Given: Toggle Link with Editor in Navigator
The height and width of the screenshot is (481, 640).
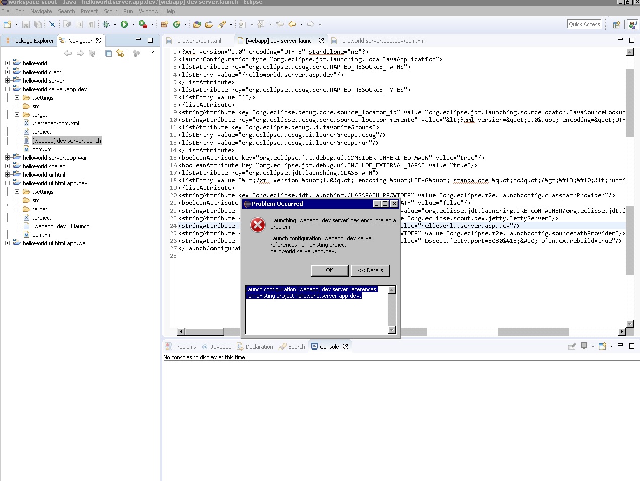Looking at the screenshot, I should click(x=120, y=53).
